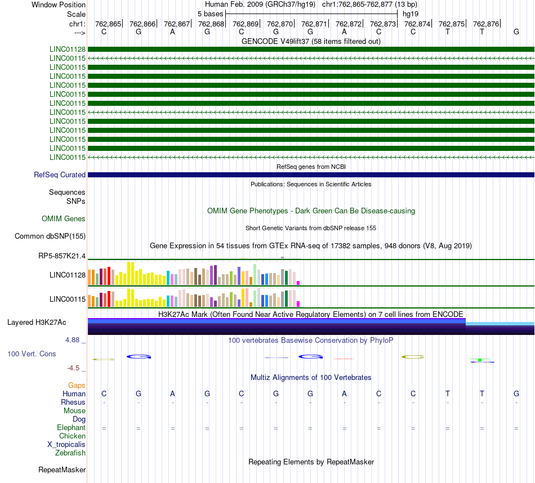Select the chr1: base position label
Image resolution: width=535 pixels, height=483 pixels.
tap(77, 24)
